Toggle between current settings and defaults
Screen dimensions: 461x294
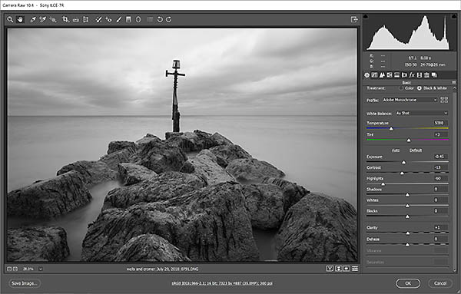[355, 269]
